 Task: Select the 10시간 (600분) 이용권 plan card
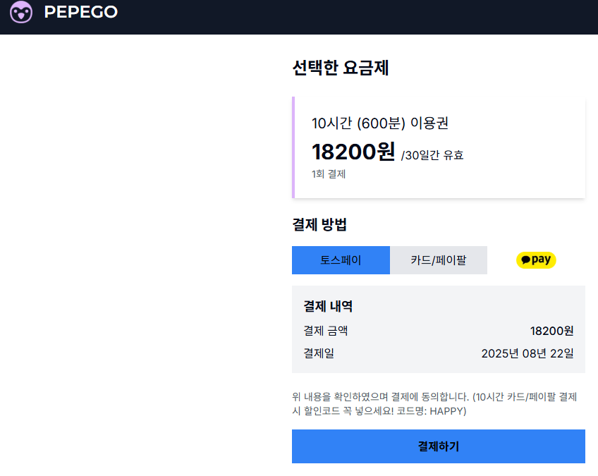click(439, 147)
